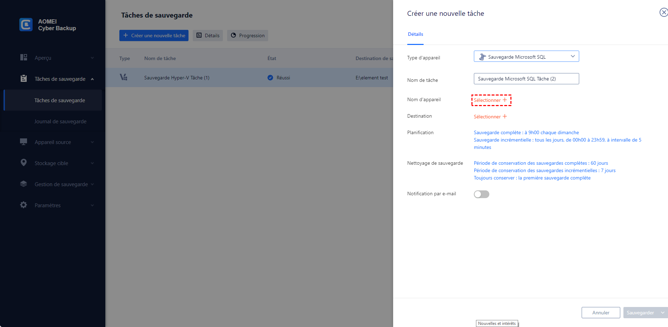This screenshot has width=668, height=327.
Task: Open the Sauvegarde complète schedule link
Action: point(526,132)
